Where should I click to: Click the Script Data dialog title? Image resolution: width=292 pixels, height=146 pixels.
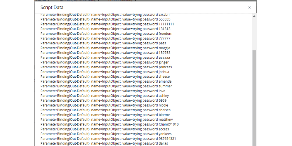tap(52, 8)
